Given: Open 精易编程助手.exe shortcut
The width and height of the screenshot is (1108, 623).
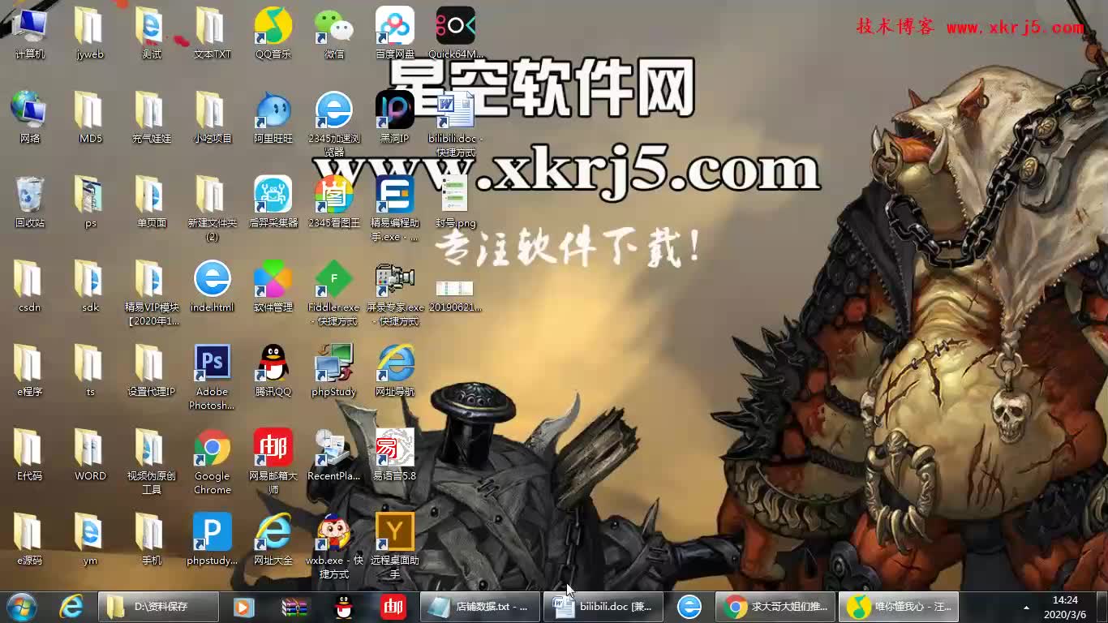Looking at the screenshot, I should click(395, 208).
